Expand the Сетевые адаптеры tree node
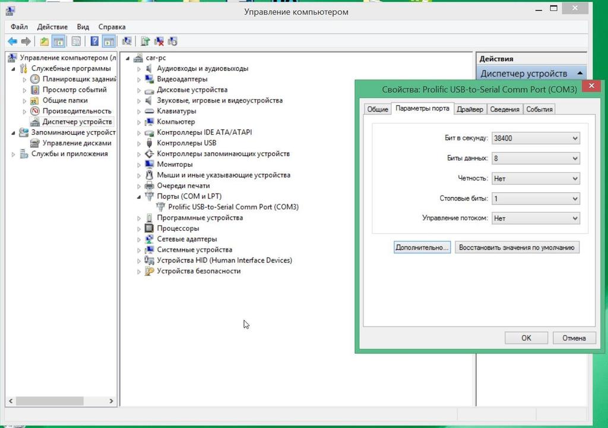 (x=140, y=239)
